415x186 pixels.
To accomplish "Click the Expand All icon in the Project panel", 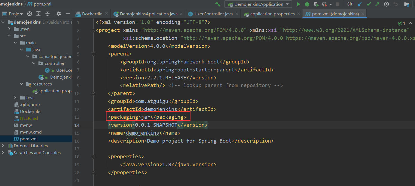I will tap(38, 14).
